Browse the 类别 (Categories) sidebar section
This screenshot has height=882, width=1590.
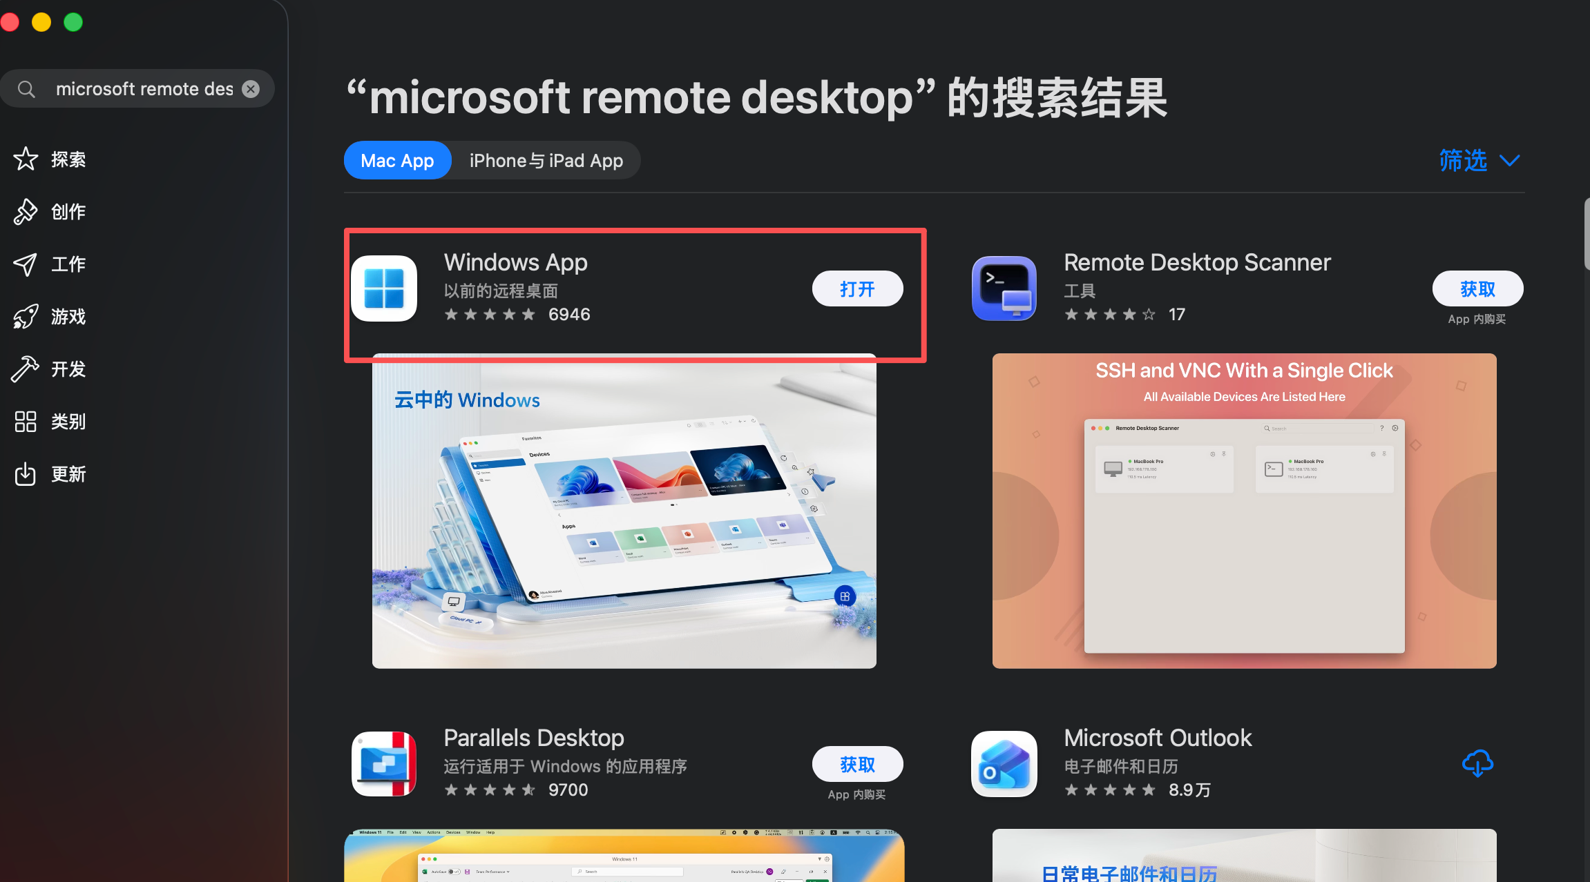click(50, 422)
